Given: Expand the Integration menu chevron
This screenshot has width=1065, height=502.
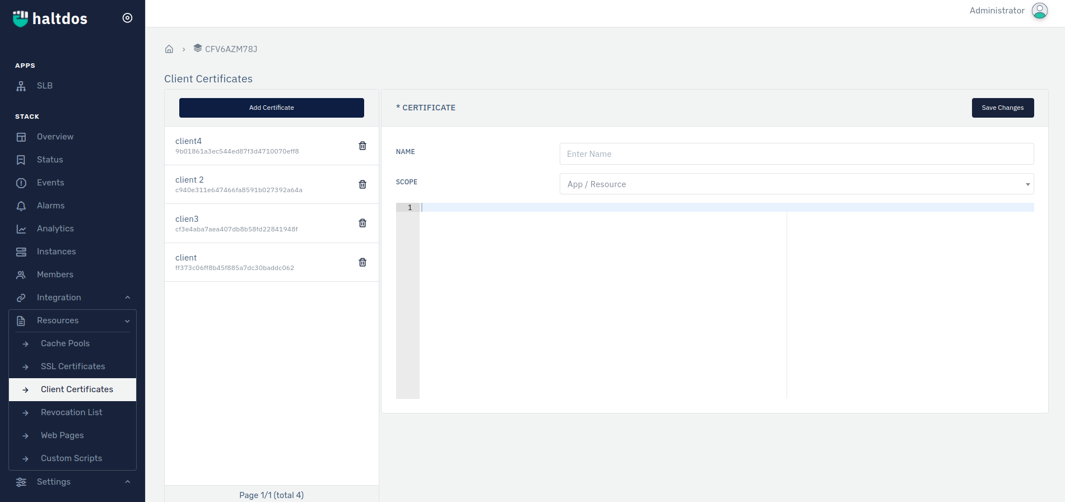Looking at the screenshot, I should point(127,298).
